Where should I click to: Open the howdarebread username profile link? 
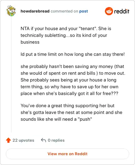coord(35,11)
